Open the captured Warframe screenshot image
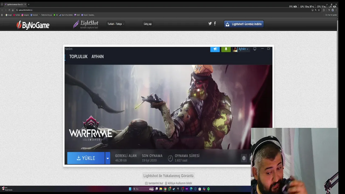345x194 pixels. pos(168,106)
